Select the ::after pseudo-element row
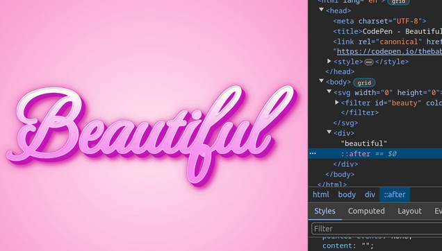Viewport: 442px width, 251px height. 375,154
